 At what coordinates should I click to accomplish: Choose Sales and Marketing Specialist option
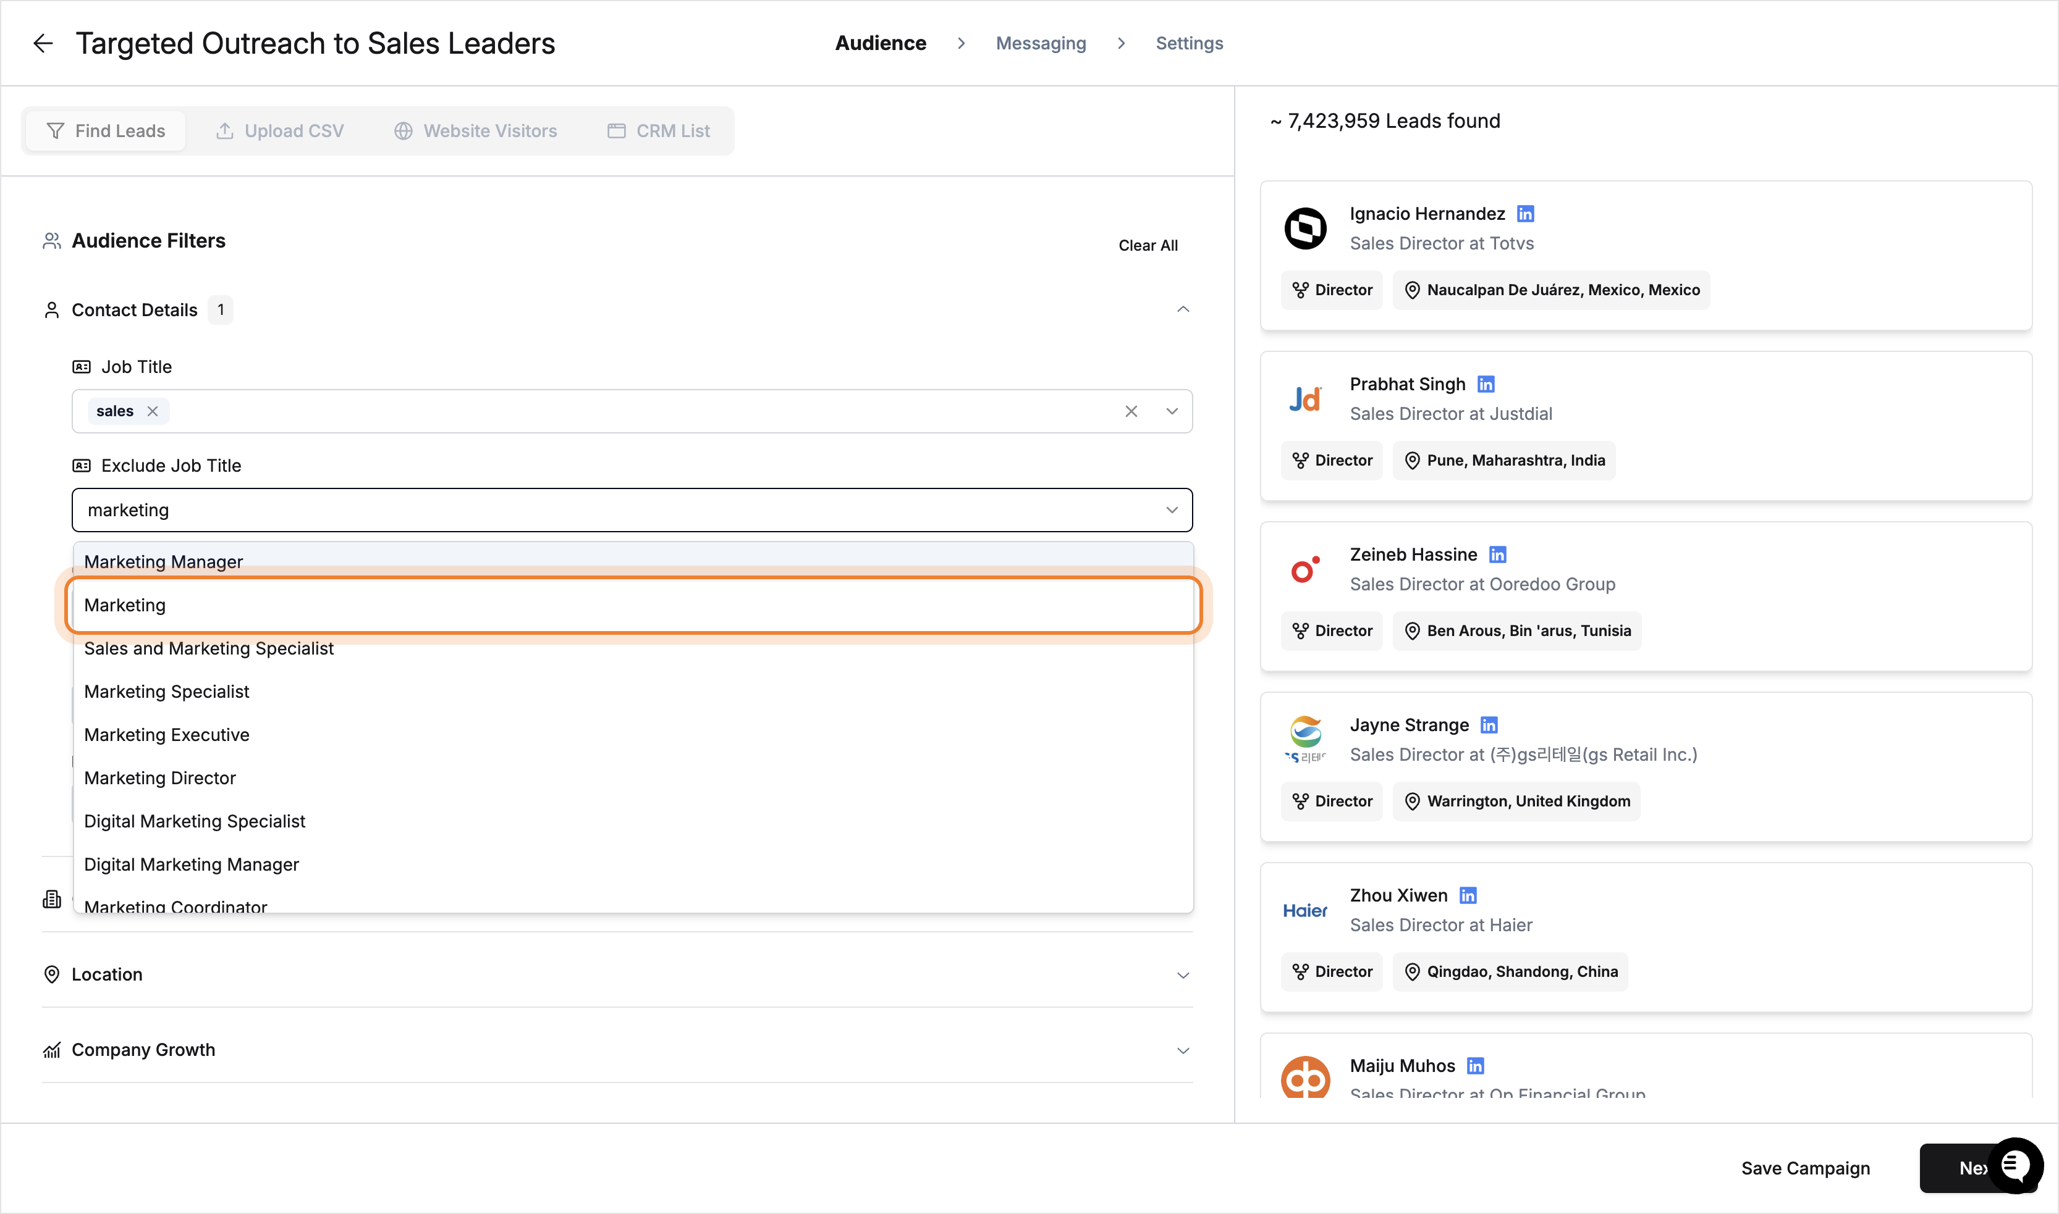[x=633, y=648]
